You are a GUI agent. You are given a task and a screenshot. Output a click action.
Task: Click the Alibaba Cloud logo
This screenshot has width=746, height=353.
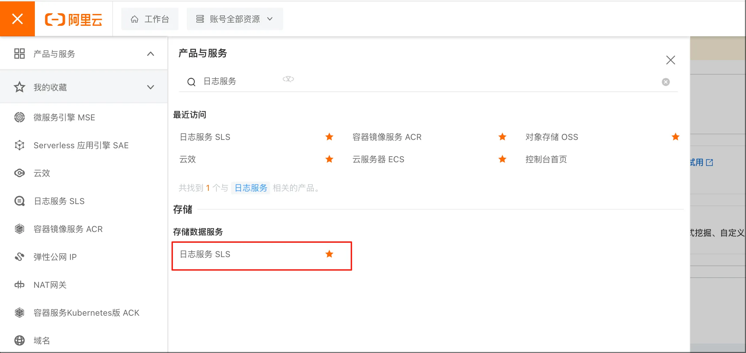(x=74, y=19)
